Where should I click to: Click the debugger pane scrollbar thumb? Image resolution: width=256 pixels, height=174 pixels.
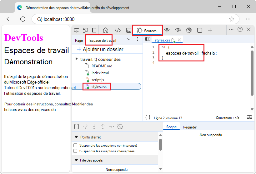(x=160, y=145)
